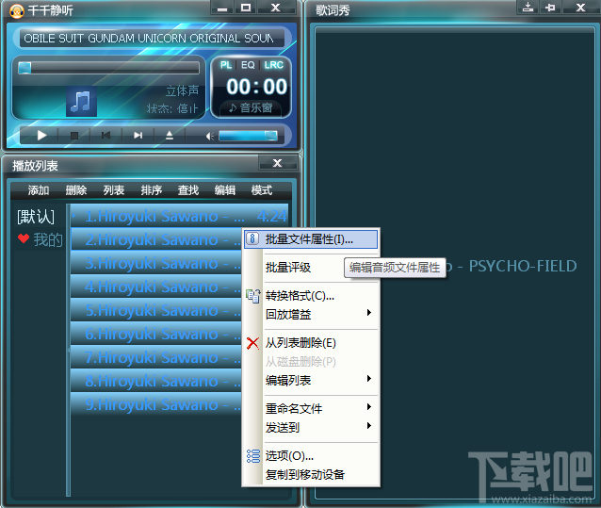Open the 添加 menu in playlist

pos(39,190)
